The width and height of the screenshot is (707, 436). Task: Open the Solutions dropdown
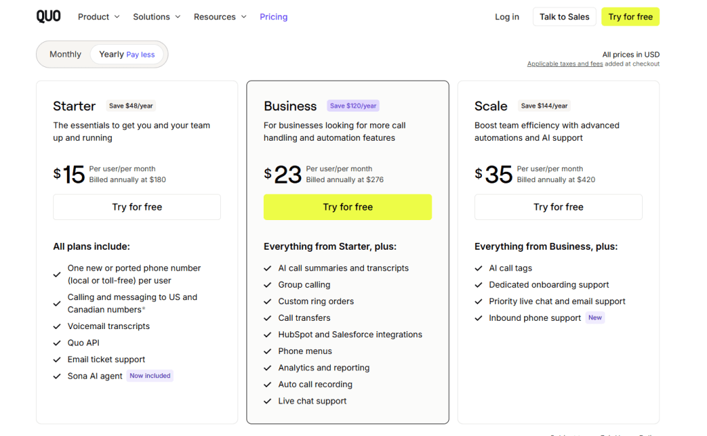[157, 17]
